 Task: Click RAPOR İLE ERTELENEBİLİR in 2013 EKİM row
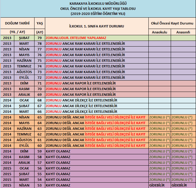coord(95,83)
